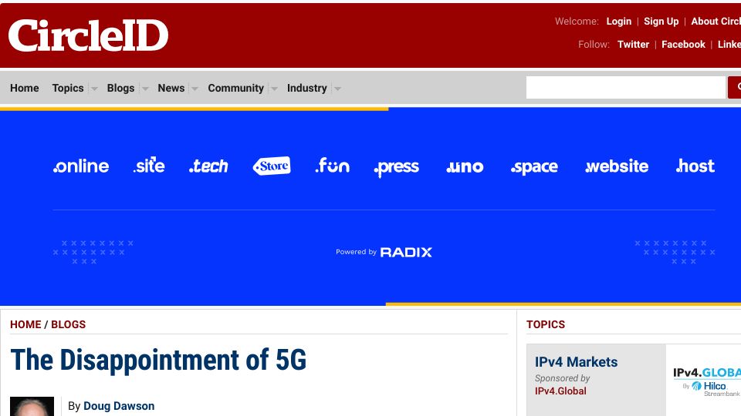Click the Sign Up link
The width and height of the screenshot is (741, 416).
661,22
